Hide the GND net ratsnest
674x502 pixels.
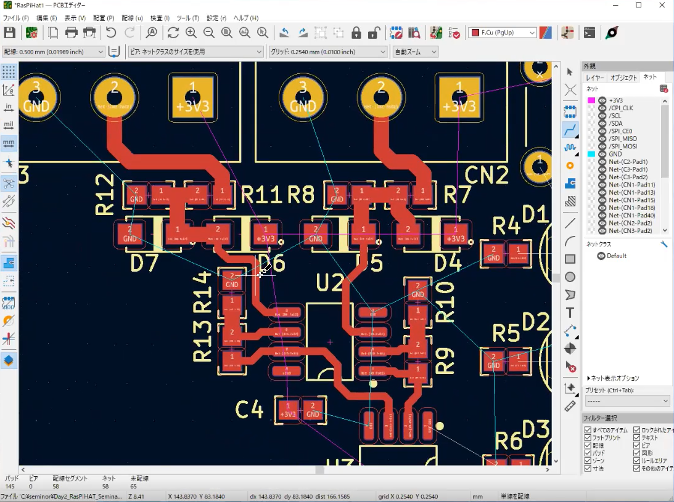pyautogui.click(x=602, y=154)
